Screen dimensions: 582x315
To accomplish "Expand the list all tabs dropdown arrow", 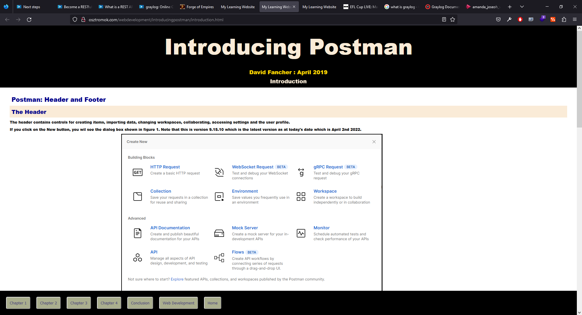I will (522, 7).
